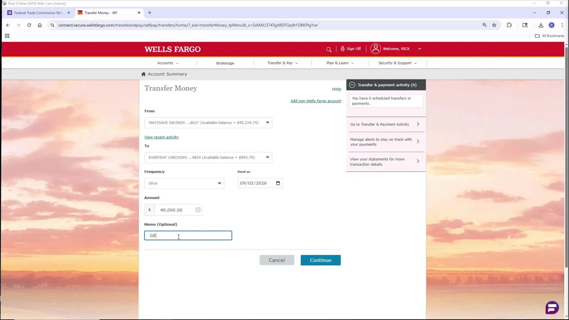
Task: Open the calendar picker in Send on field
Action: 278,183
